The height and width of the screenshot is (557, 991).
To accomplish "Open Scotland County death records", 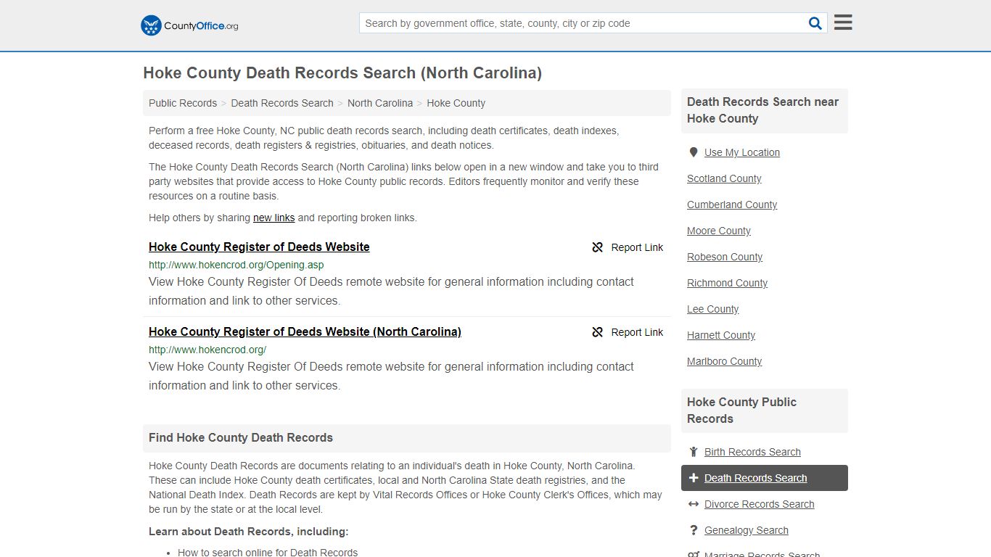I will [x=724, y=178].
